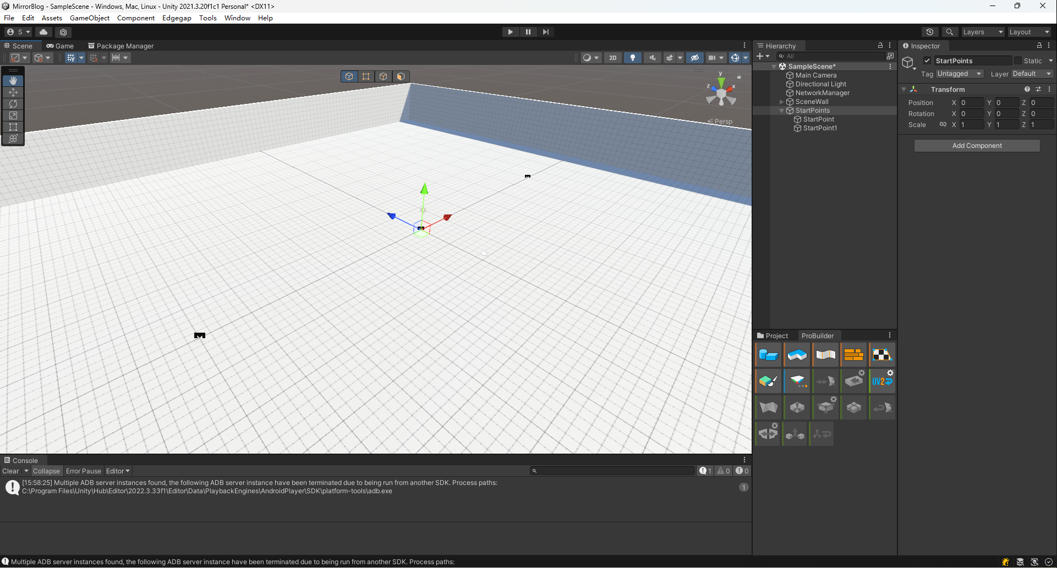Open ProBuilder New Poly Shape tool

pyautogui.click(x=797, y=355)
